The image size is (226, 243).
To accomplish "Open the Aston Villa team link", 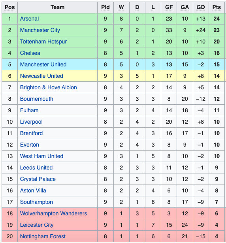I will tap(33, 190).
